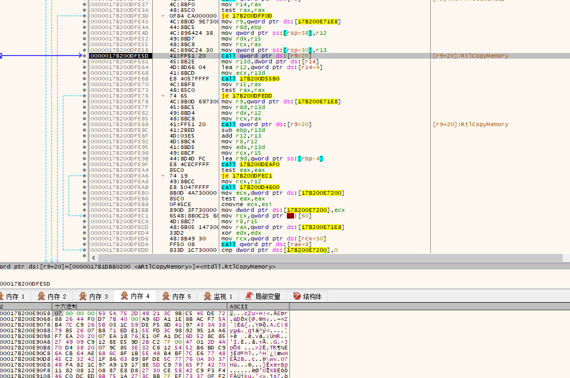Select address 0000017B200DFE61
The image size is (570, 378).
click(x=119, y=62)
